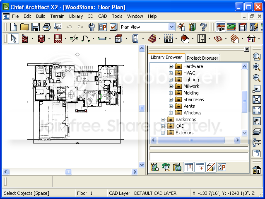The height and width of the screenshot is (199, 265).
Task: Expand the Staircases library folder
Action: [171, 99]
